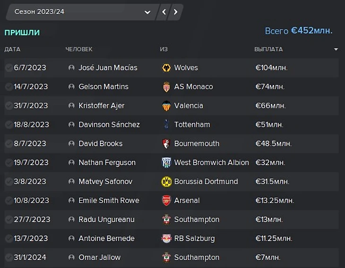Sort the table by Человек column header
The height and width of the screenshot is (268, 345).
point(79,50)
